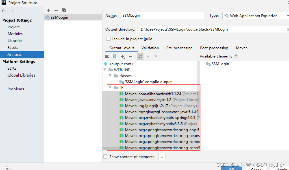This screenshot has height=170, width=289.
Task: Copy the artifact with duplicate icon
Action: 64,10
